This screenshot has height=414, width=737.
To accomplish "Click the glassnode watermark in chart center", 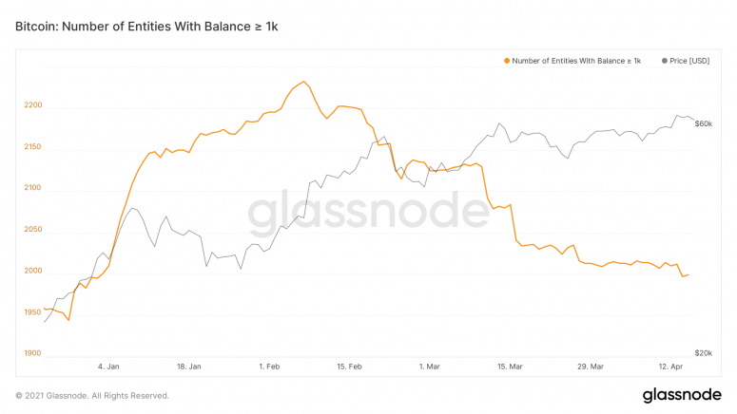I will point(369,216).
